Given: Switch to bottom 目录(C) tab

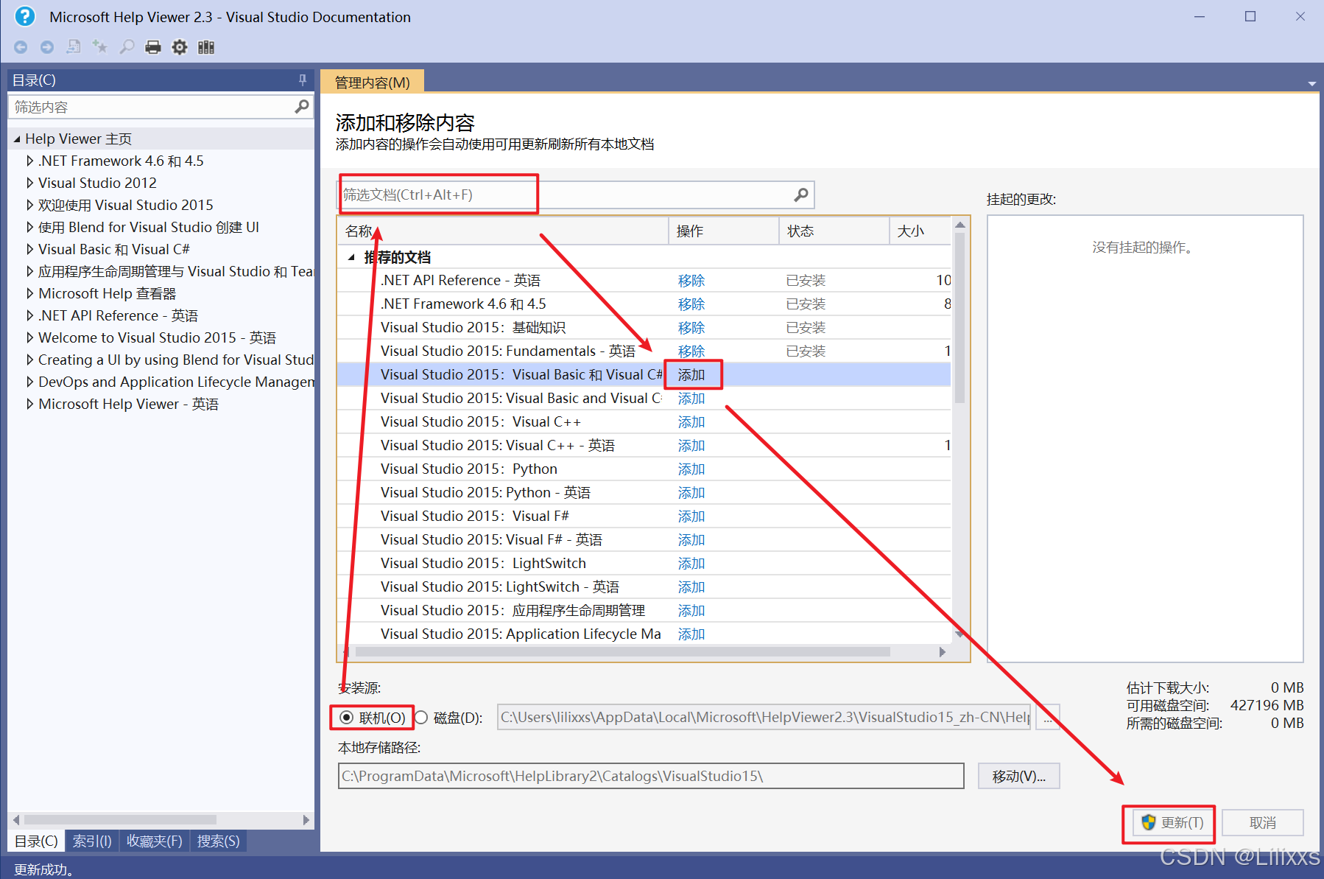Looking at the screenshot, I should pos(36,841).
